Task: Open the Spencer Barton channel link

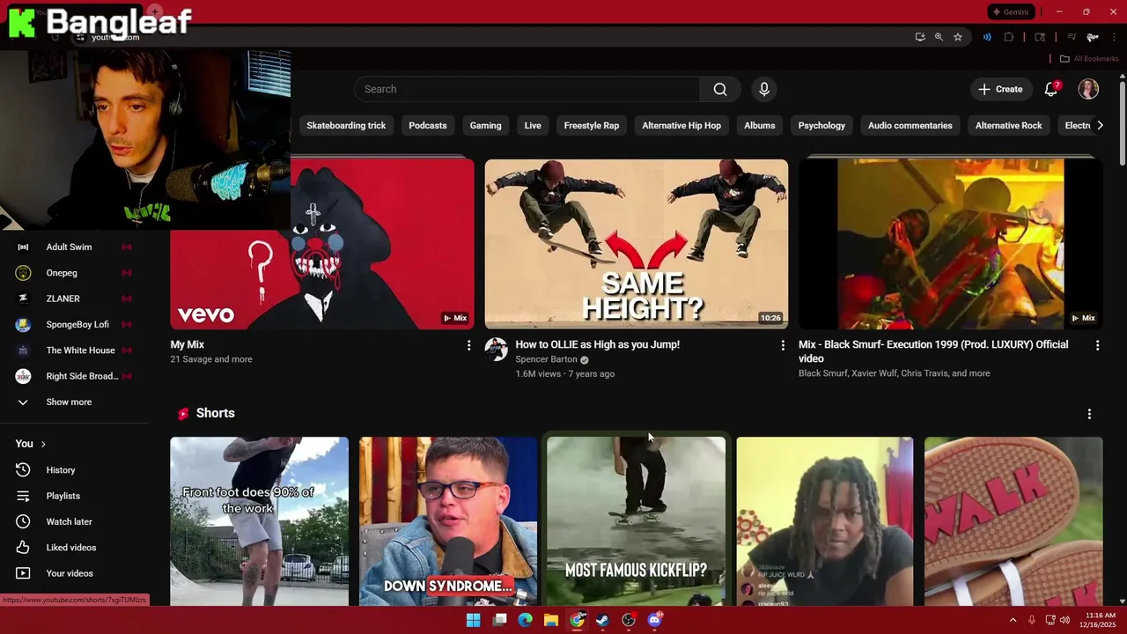Action: click(546, 359)
